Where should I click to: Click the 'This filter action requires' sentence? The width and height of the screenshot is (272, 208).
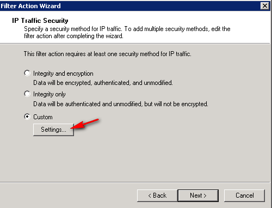108,54
